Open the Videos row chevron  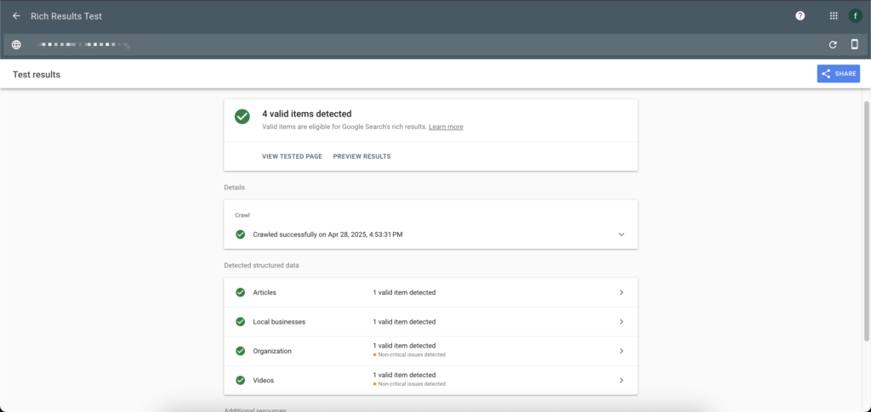(621, 381)
